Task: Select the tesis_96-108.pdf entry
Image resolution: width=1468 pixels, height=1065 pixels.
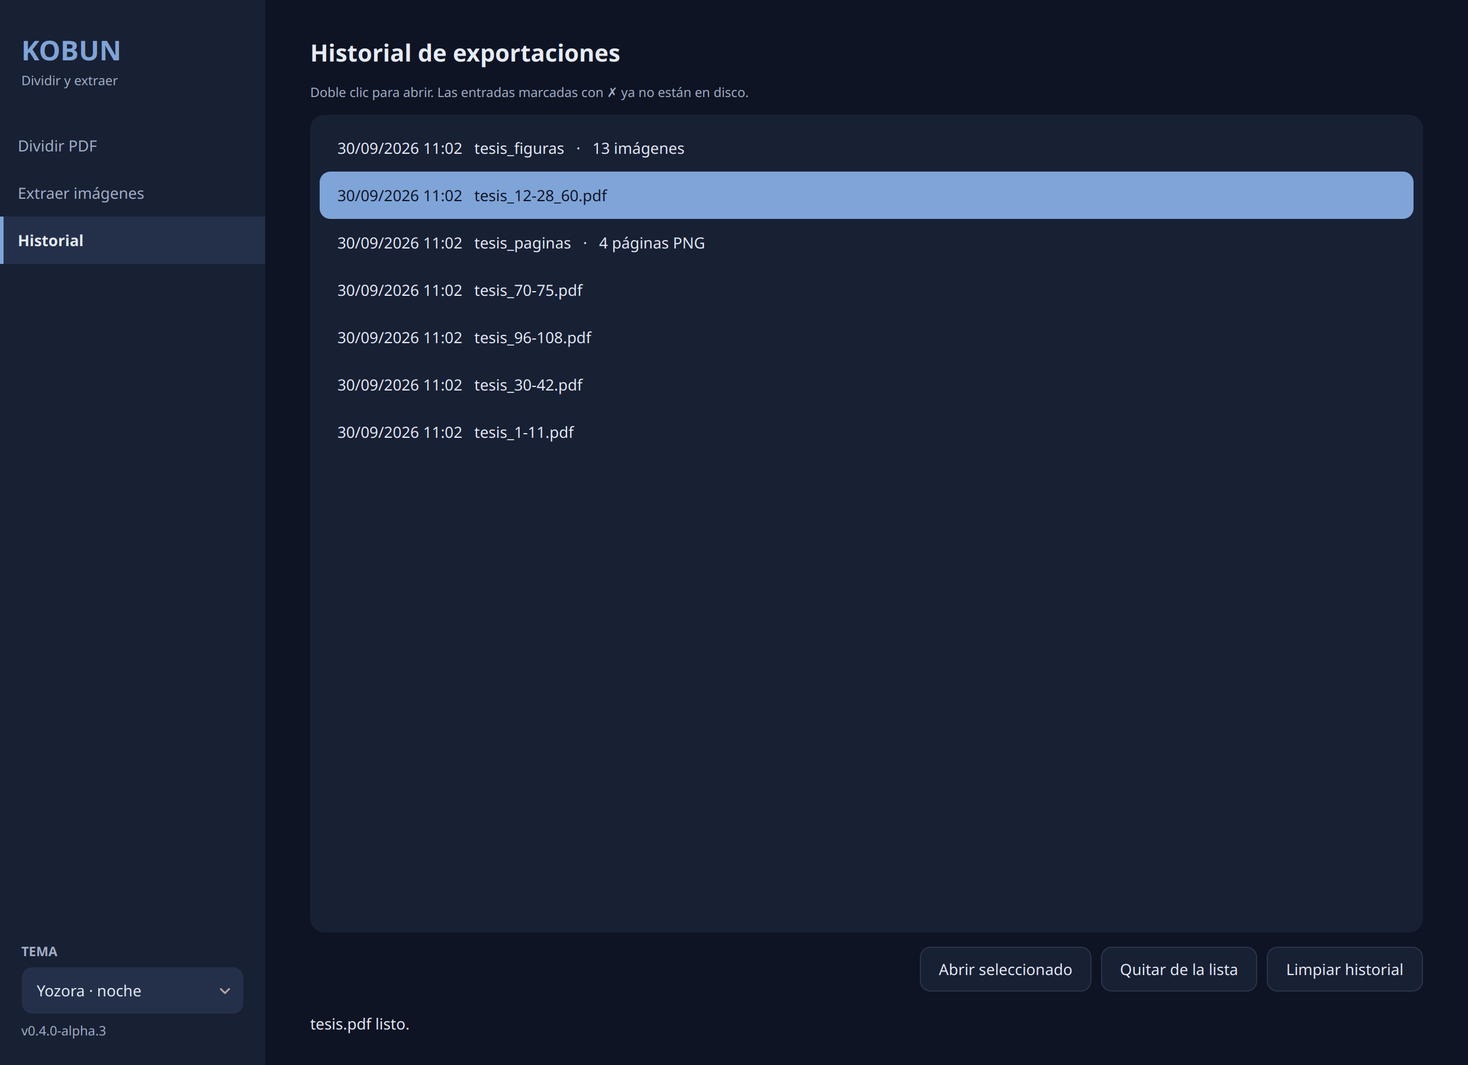Action: [x=866, y=337]
